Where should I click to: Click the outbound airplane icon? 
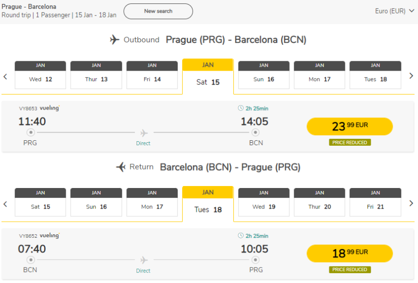(114, 40)
